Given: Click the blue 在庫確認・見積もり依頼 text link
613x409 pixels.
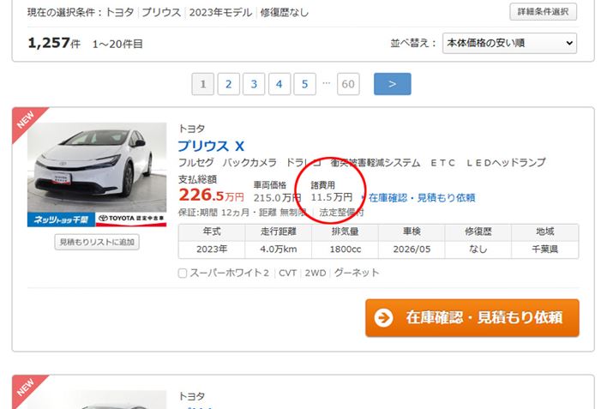Looking at the screenshot, I should [x=422, y=198].
